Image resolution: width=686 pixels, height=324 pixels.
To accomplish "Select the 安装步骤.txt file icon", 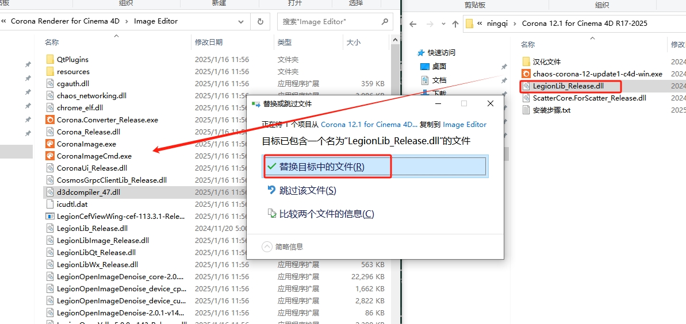I will [x=526, y=110].
